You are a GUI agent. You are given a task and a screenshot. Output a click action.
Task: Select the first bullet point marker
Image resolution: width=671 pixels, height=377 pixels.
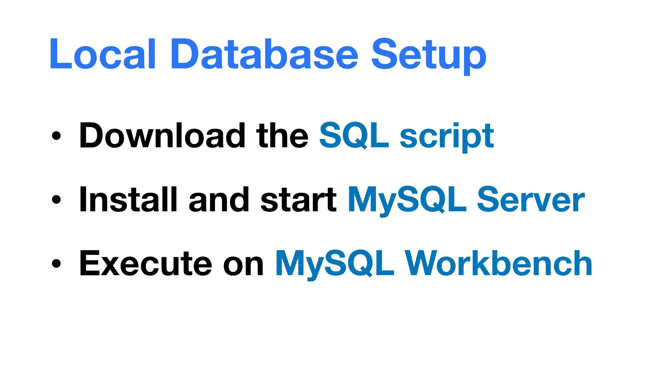pyautogui.click(x=56, y=136)
